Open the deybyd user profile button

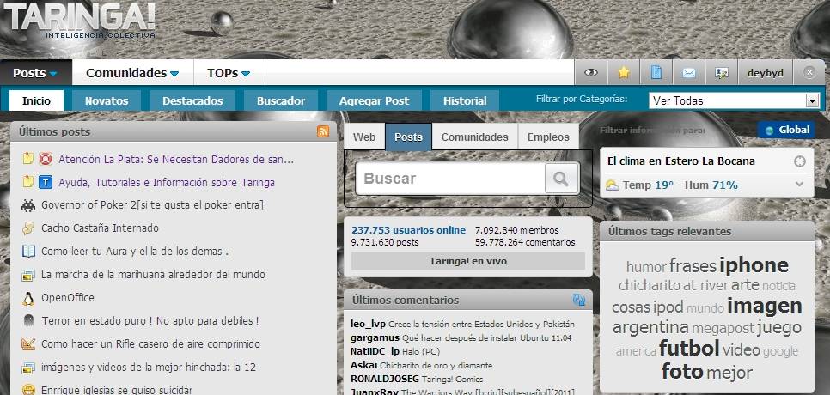point(766,73)
